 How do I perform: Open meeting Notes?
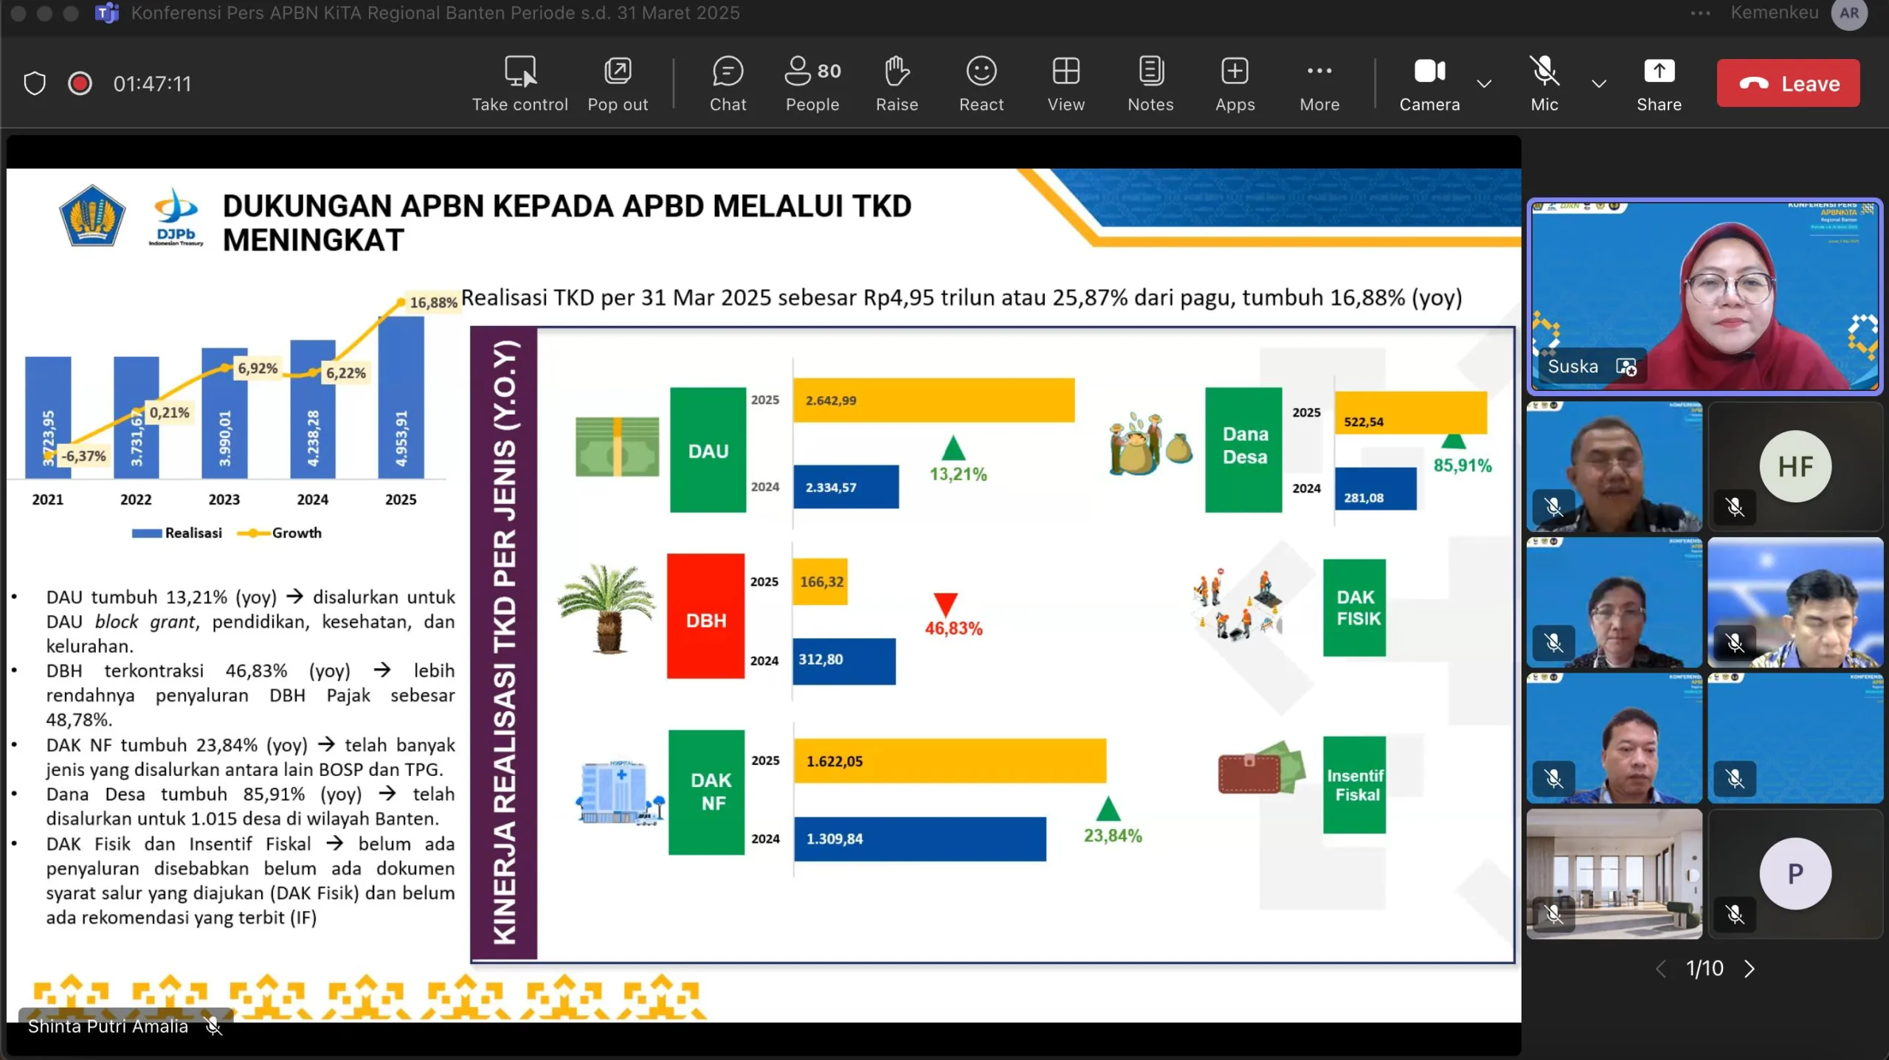coord(1150,83)
